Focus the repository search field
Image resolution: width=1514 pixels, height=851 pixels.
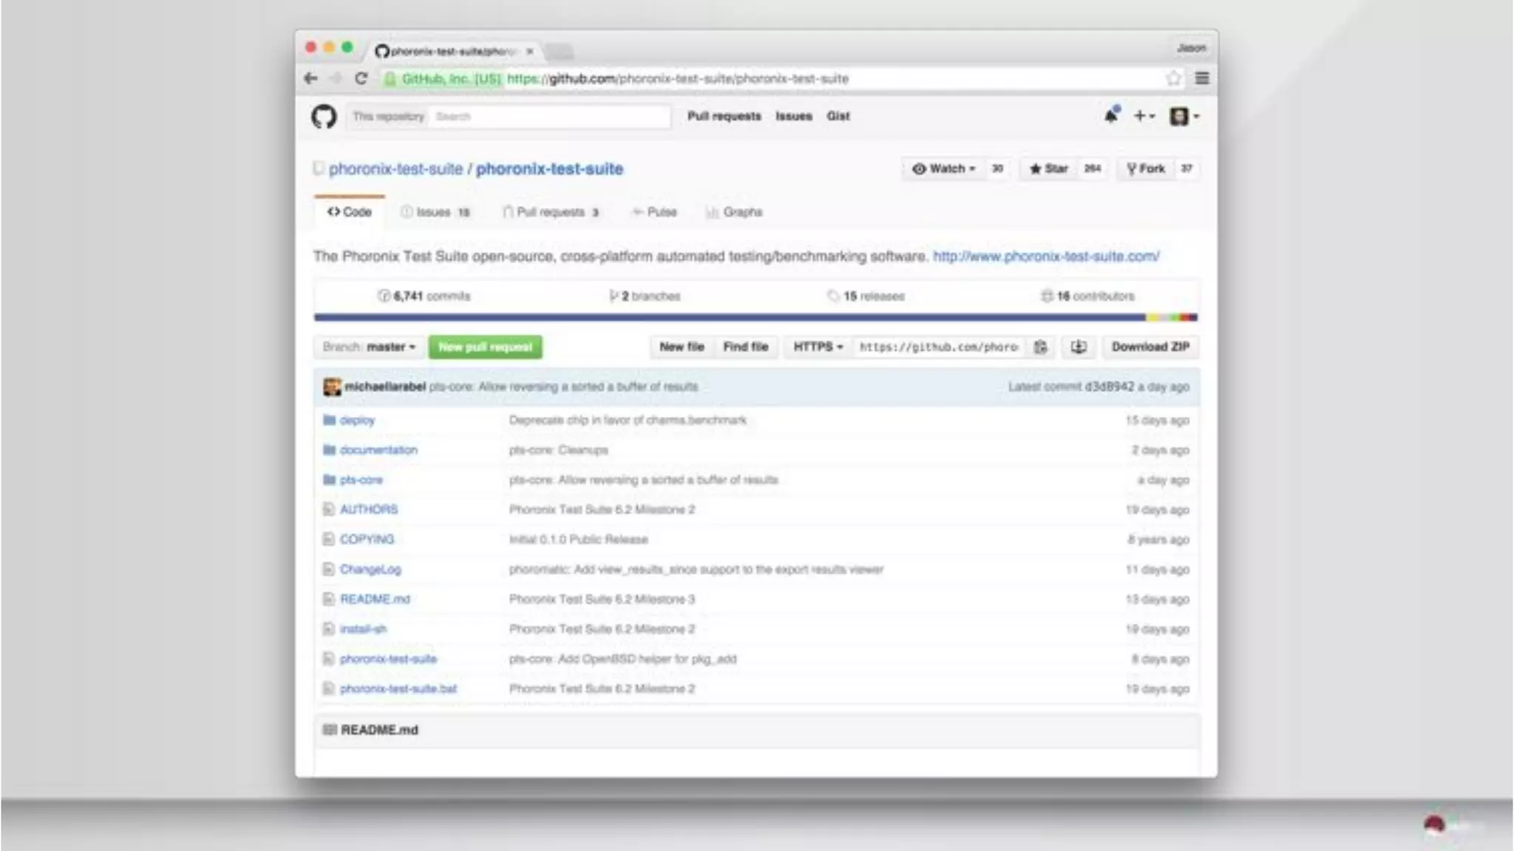tap(549, 117)
